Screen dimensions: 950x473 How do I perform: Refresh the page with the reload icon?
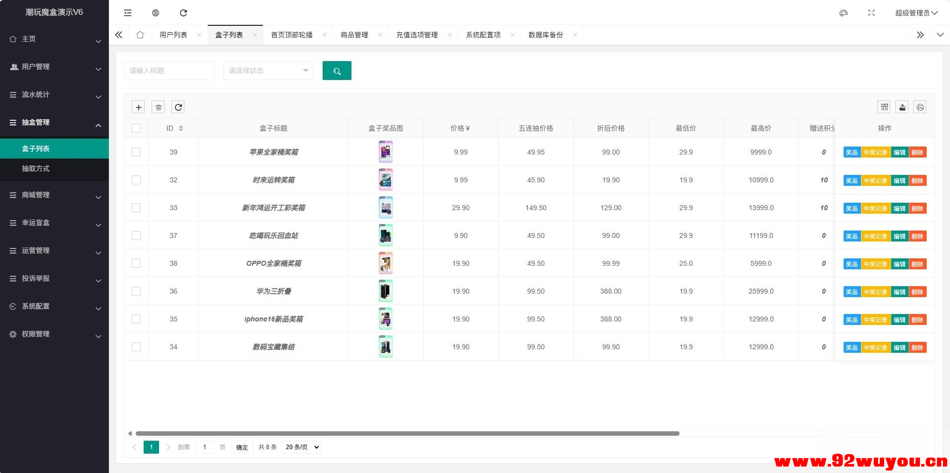point(184,12)
